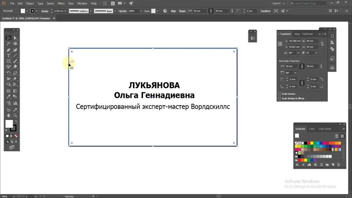Enable Scale Strokes & Effects checkbox

click(x=280, y=98)
